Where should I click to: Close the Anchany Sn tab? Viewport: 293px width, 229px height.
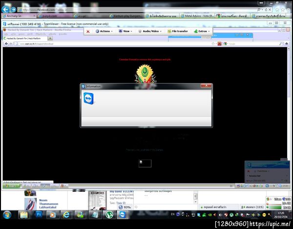(34, 16)
